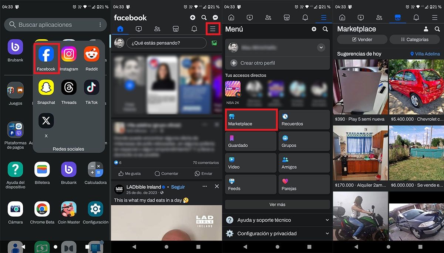
Task: Open the app drawer three-dot menu
Action: (x=100, y=24)
